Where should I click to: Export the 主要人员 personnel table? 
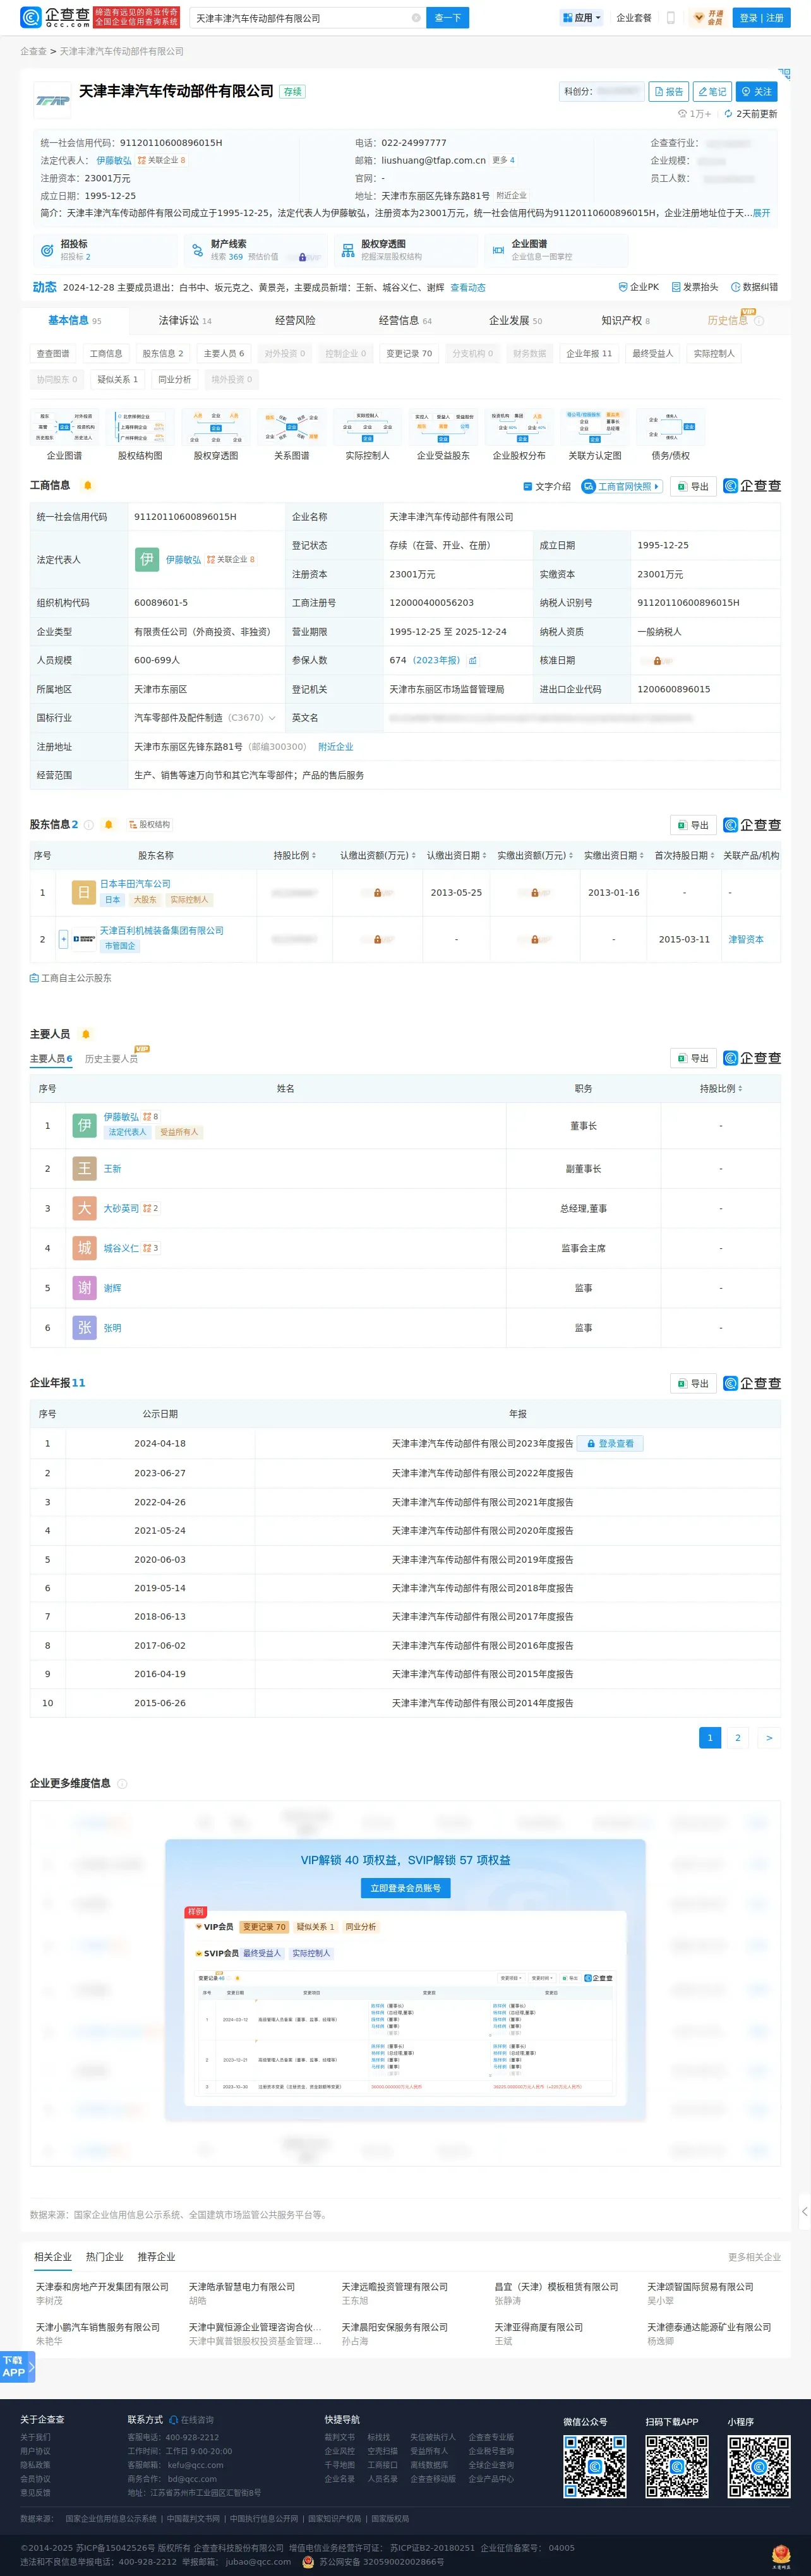click(x=693, y=1058)
